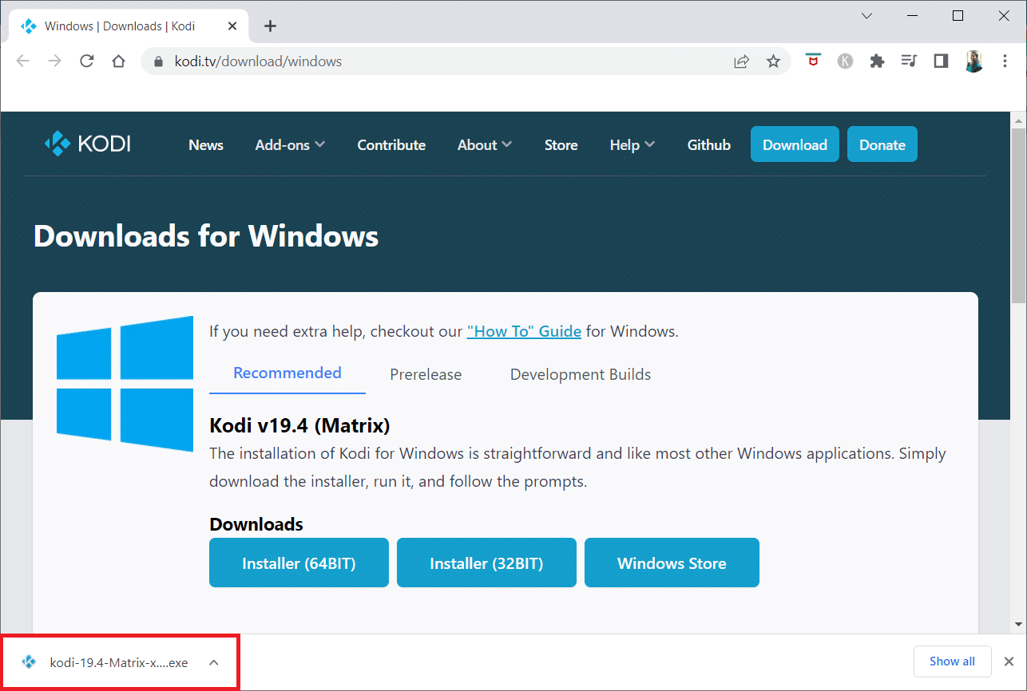Expand the About dropdown menu
Screen dimensions: 1027x691
(485, 144)
